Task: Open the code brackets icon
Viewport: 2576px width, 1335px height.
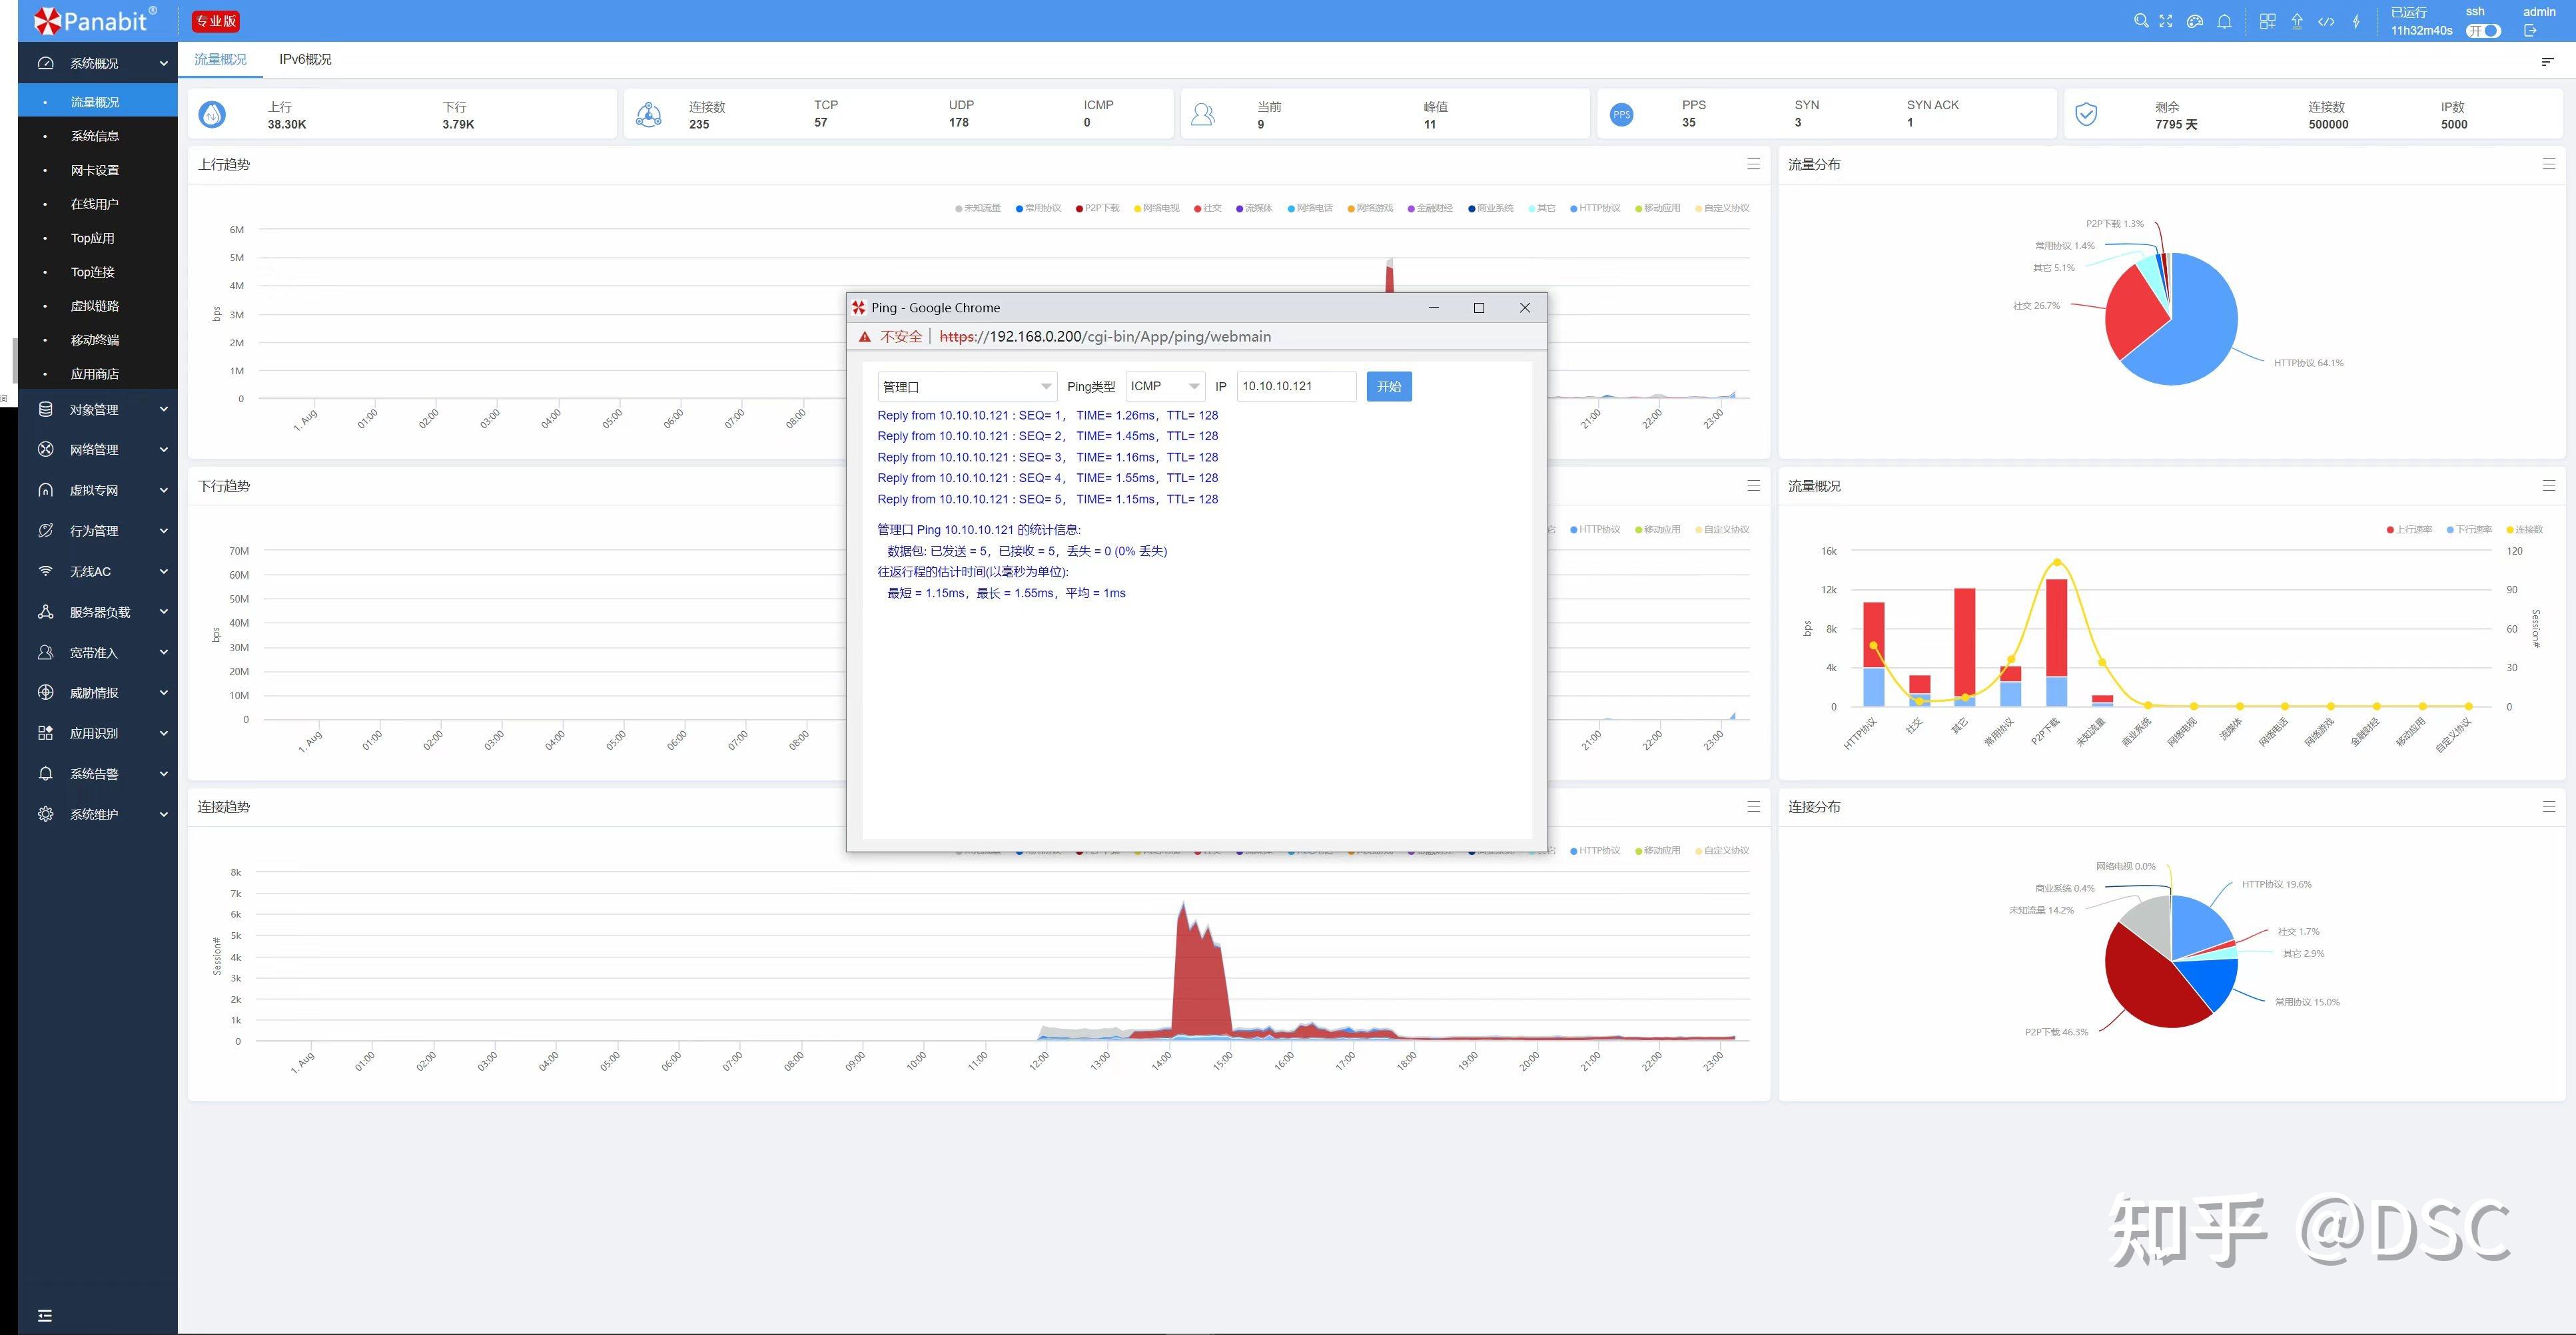Action: pos(2326,21)
